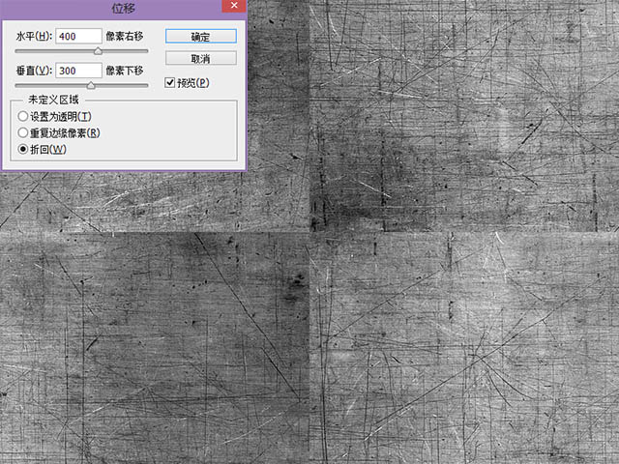Image resolution: width=619 pixels, height=464 pixels.
Task: Select the 重复边缘像素(R) radio option
Action: pos(23,132)
